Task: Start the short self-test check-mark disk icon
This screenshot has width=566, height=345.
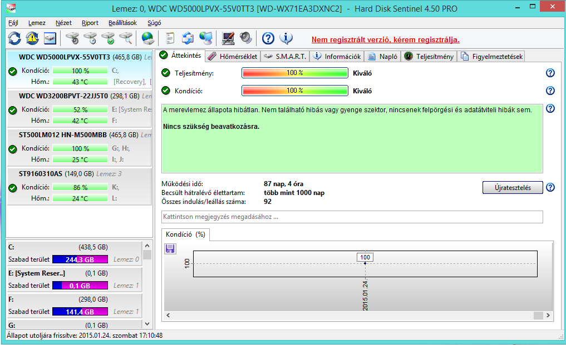Action: point(108,38)
